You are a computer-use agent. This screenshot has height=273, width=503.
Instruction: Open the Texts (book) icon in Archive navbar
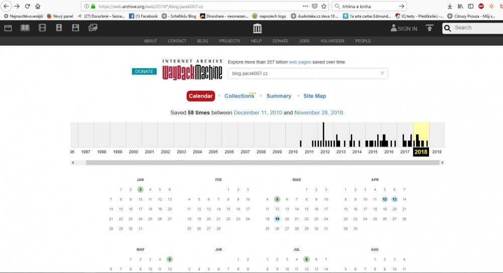tap(25, 28)
